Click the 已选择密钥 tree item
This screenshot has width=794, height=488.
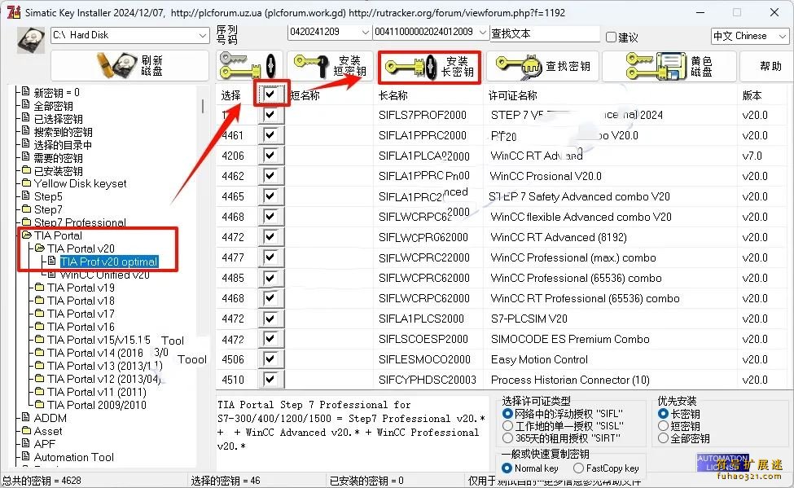[x=58, y=119]
